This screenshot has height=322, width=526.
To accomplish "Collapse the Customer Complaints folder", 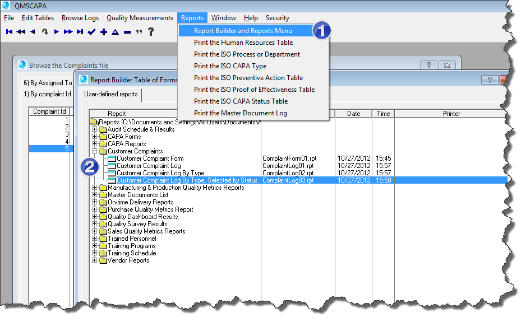I will [x=95, y=151].
